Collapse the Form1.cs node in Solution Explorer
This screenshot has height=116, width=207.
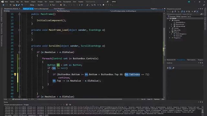point(170,32)
